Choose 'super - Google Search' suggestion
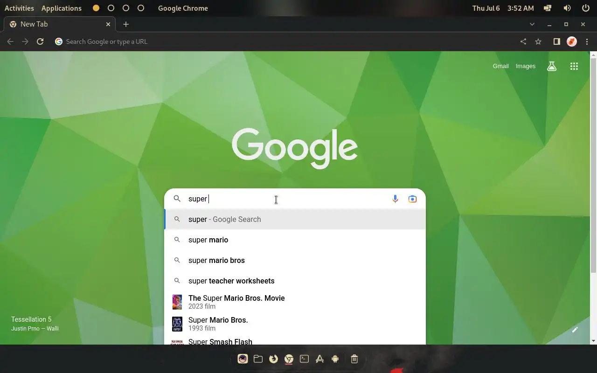The image size is (597, 373). pos(295,219)
